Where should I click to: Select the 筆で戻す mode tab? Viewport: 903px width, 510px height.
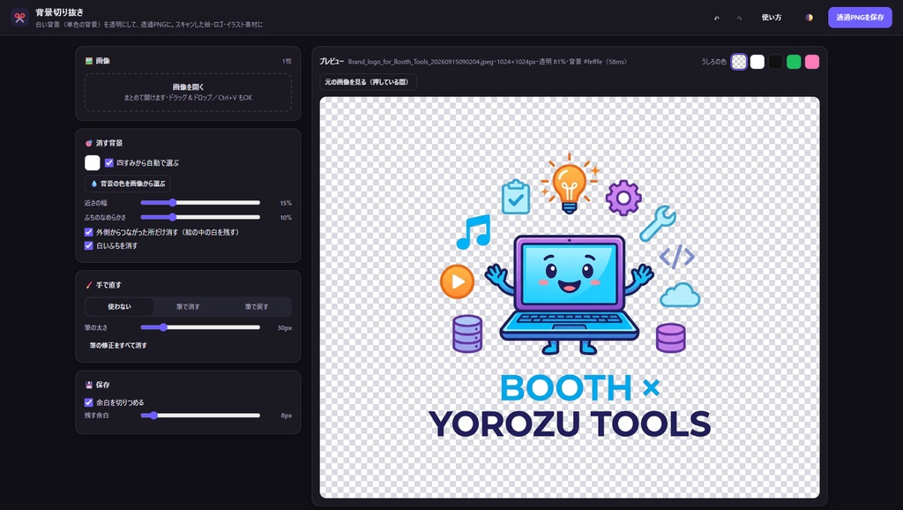point(257,306)
